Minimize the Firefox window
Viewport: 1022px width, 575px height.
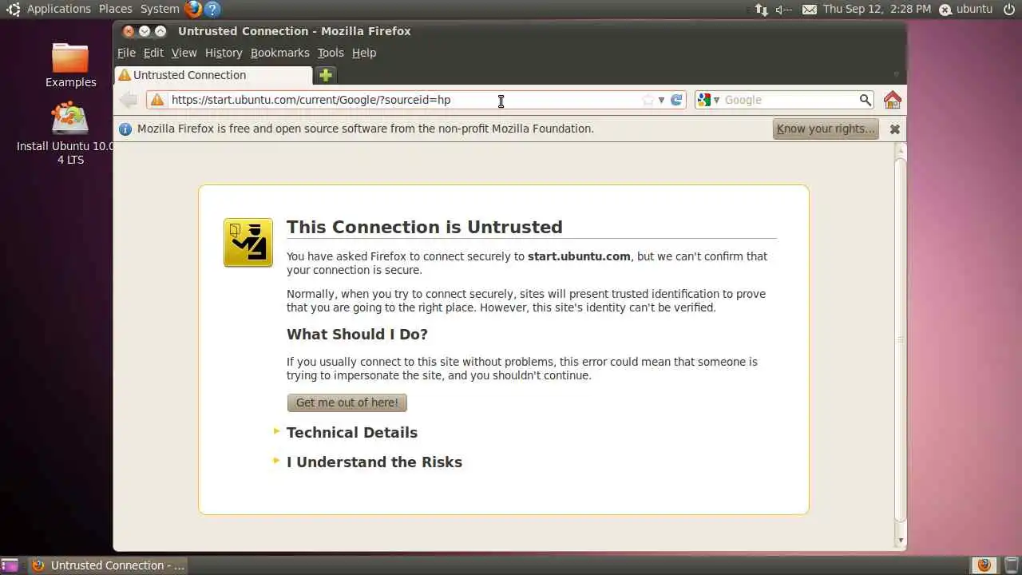145,31
